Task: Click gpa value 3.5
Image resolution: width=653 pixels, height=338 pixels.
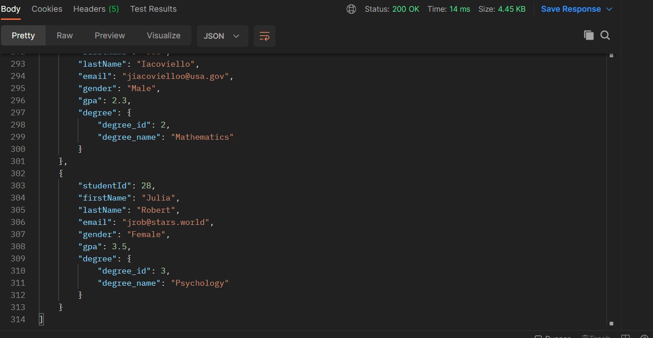Action: [x=119, y=247]
